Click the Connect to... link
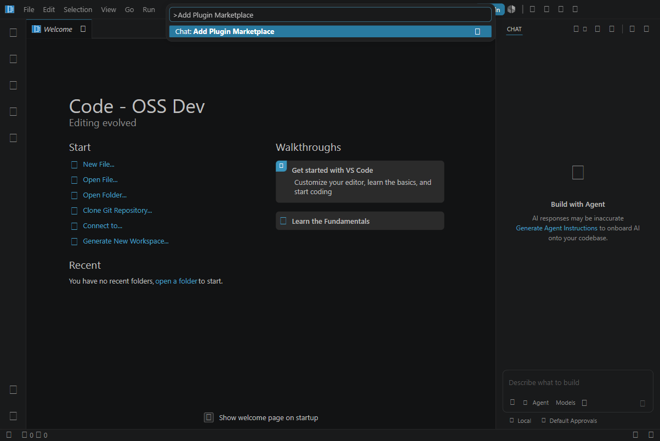The height and width of the screenshot is (441, 660). (x=103, y=226)
